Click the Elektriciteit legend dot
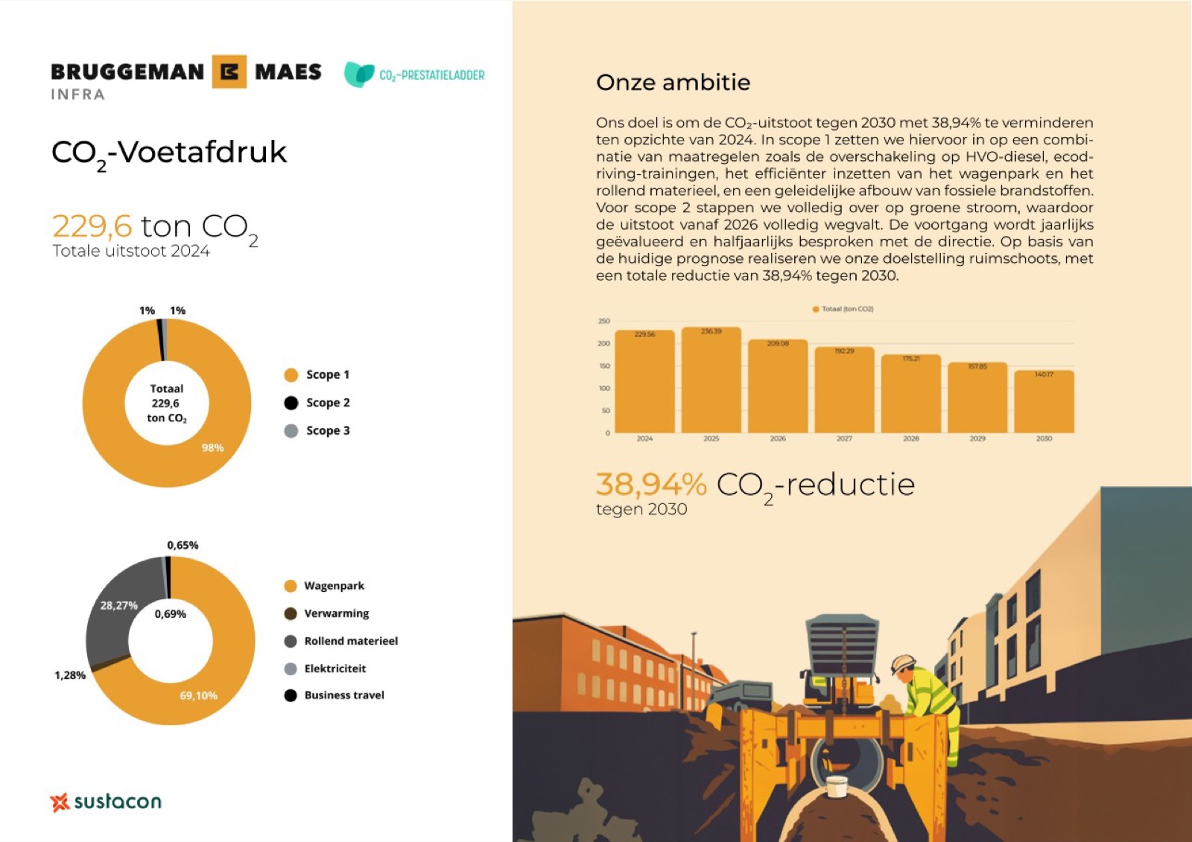Screen dimensions: 1192x842 pos(291,669)
